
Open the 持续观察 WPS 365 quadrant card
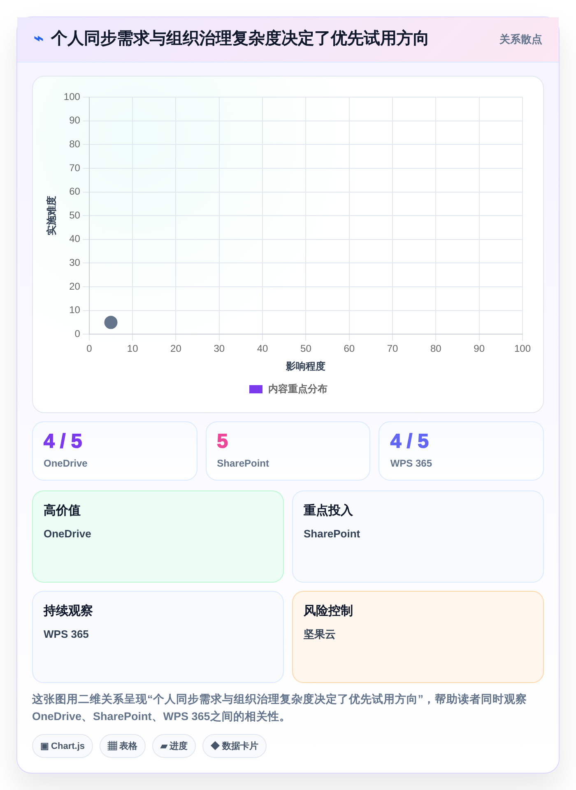(158, 637)
